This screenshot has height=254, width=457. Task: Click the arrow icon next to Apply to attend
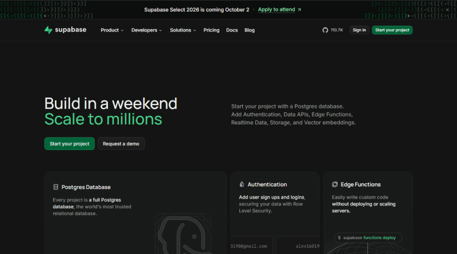pyautogui.click(x=299, y=10)
